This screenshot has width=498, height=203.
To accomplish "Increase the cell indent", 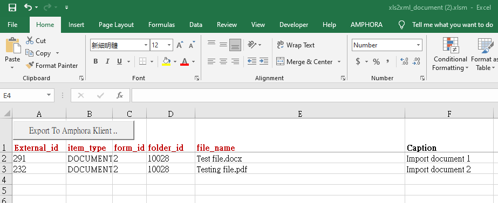I will (264, 61).
